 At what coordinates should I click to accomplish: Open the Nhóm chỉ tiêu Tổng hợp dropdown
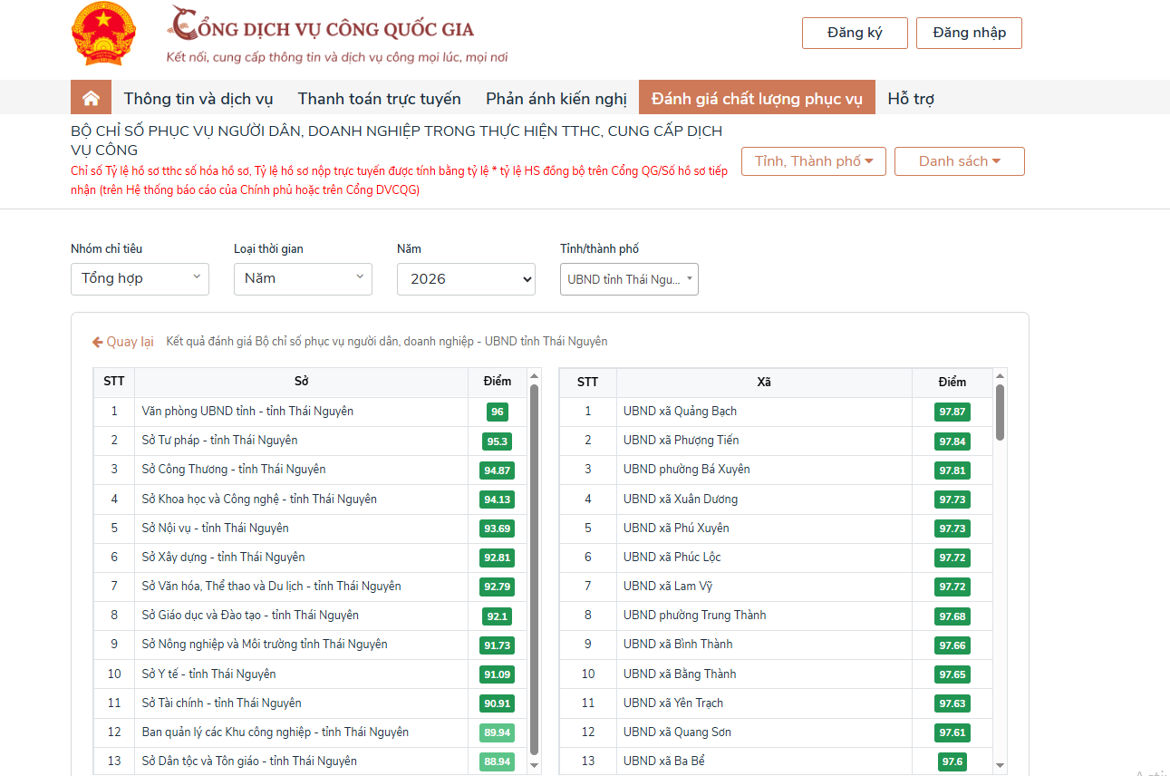(140, 279)
